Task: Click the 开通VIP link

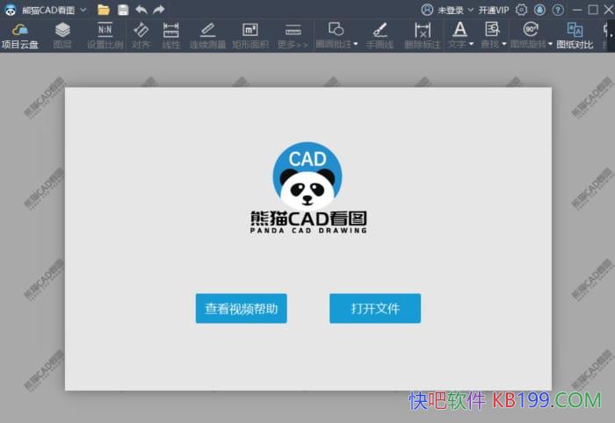Action: tap(494, 11)
